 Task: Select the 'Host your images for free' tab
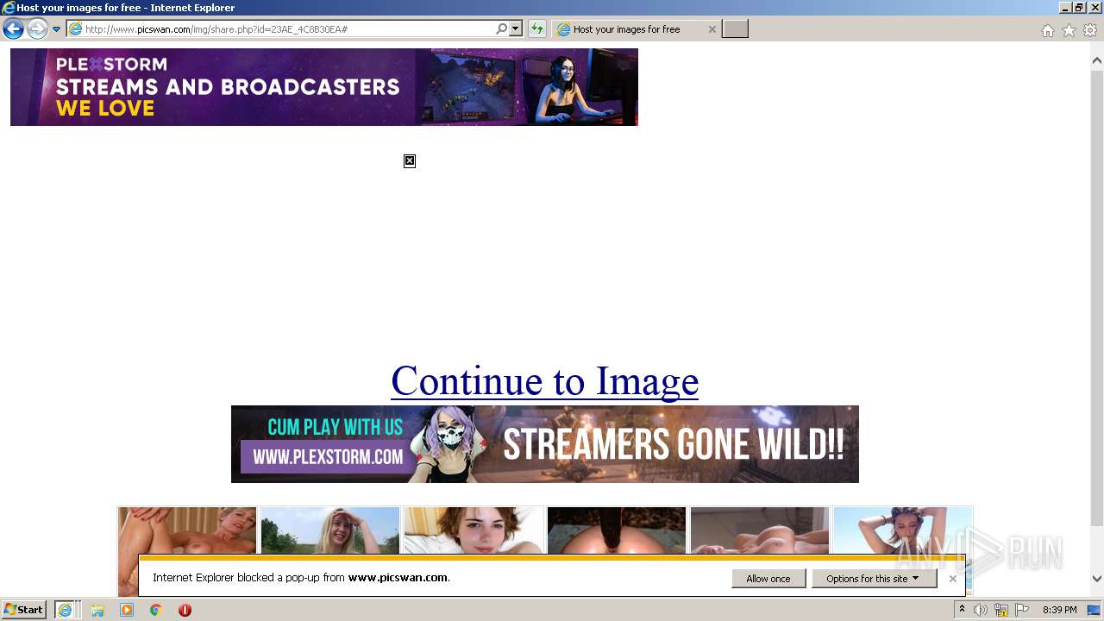point(627,29)
